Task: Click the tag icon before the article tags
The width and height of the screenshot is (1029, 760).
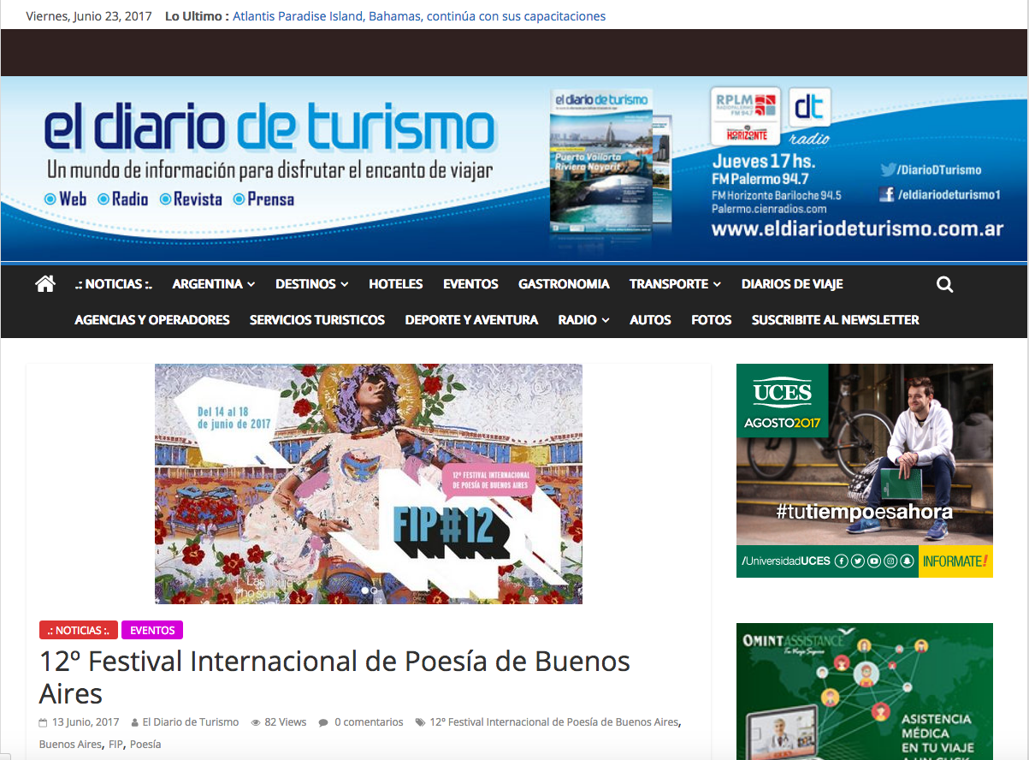Action: pos(420,722)
